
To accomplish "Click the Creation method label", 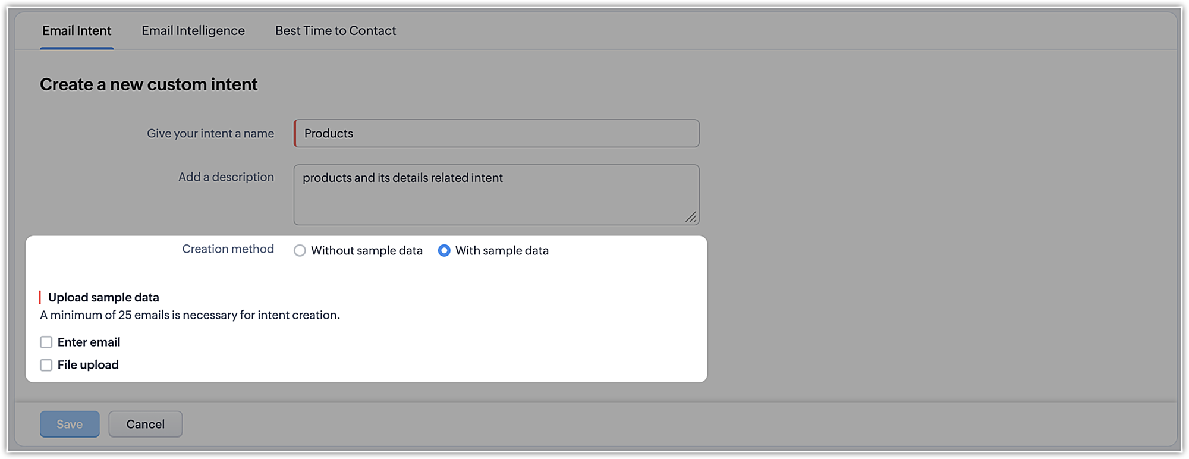I will click(x=228, y=249).
